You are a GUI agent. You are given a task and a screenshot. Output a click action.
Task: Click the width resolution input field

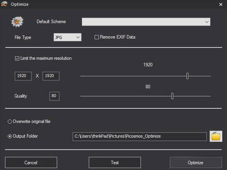[x=23, y=76]
